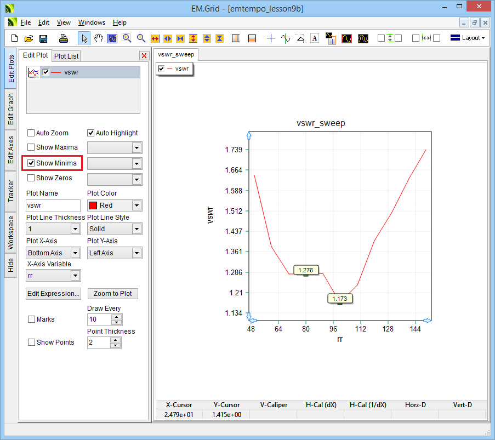Select the crosshair cursor tool
The height and width of the screenshot is (440, 495).
pos(271,38)
